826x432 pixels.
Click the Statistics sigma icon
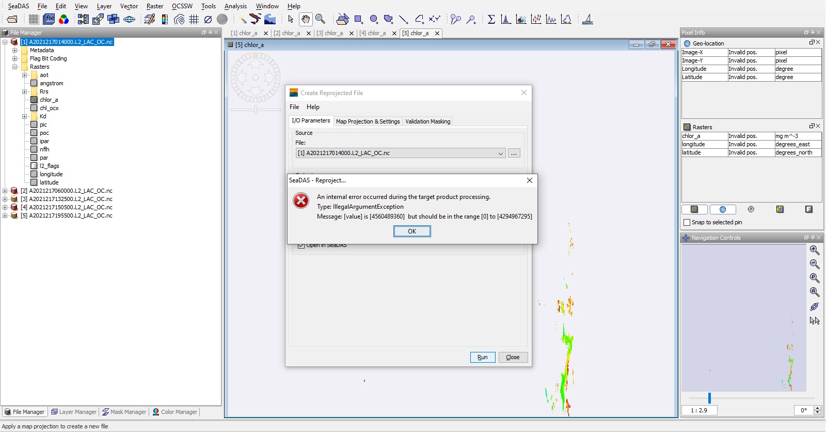click(x=491, y=20)
